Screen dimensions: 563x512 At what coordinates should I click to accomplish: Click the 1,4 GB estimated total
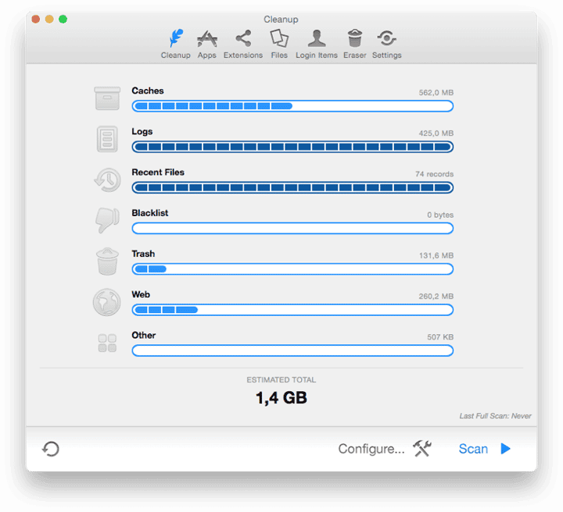click(x=281, y=398)
